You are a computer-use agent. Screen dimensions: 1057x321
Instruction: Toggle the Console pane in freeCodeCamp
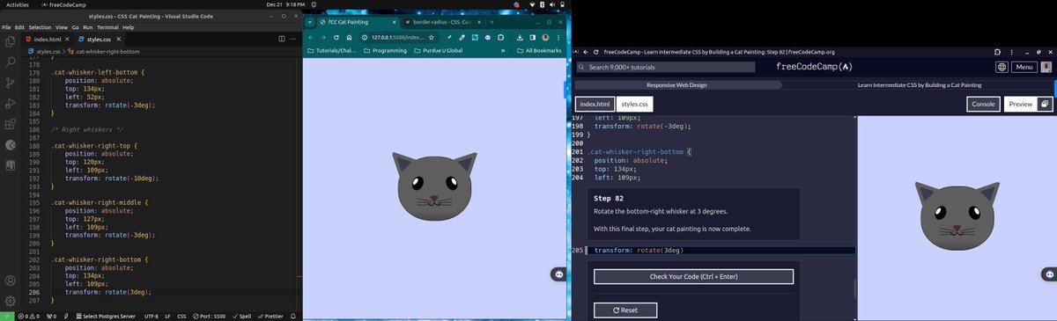pyautogui.click(x=982, y=104)
